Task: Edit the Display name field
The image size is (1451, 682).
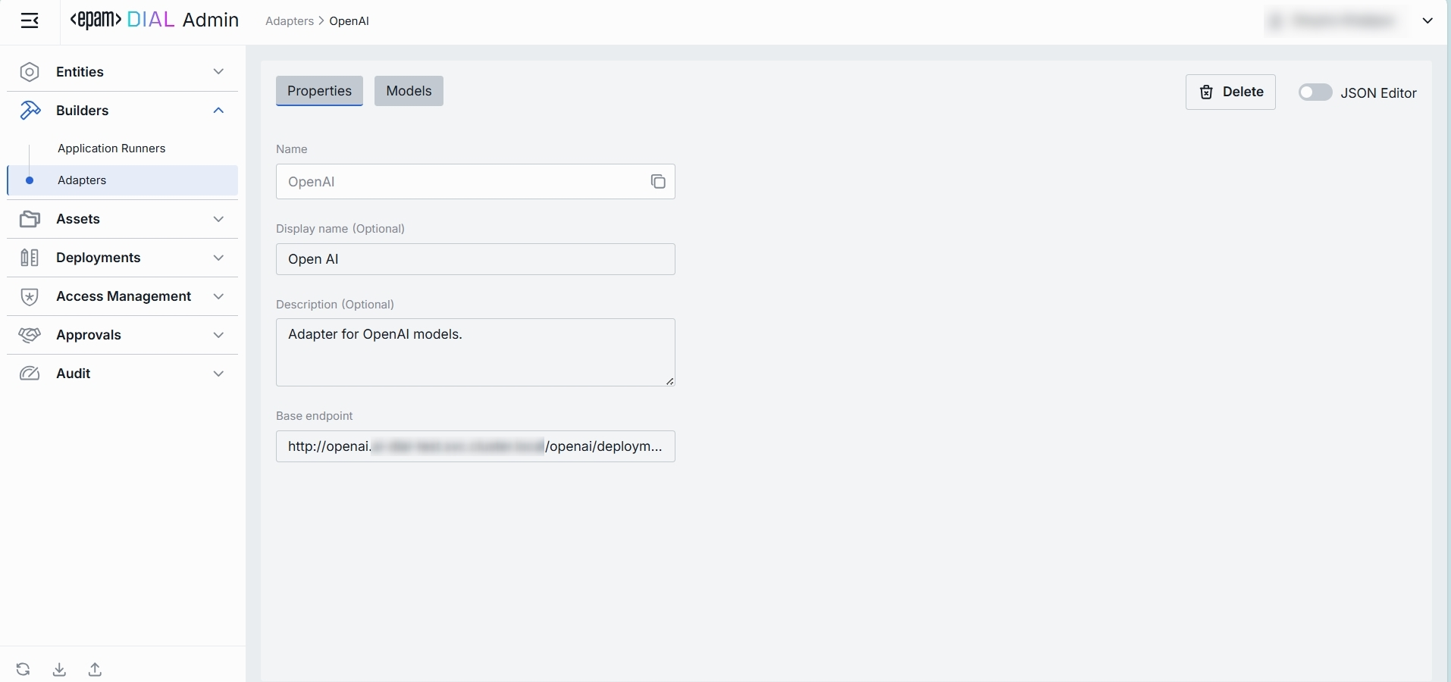Action: pos(475,259)
